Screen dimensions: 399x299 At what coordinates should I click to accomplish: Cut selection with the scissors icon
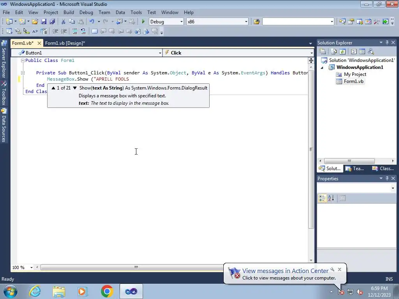[64, 22]
